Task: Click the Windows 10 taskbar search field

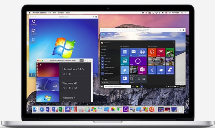Action: tap(117, 86)
